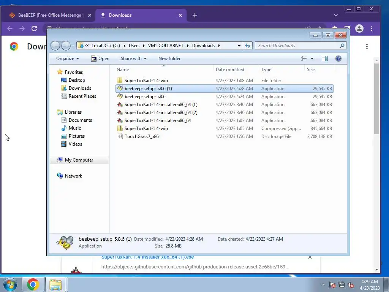This screenshot has width=389, height=292.
Task: Open Downloads page three-dot menu in Chrome
Action: coord(367,46)
